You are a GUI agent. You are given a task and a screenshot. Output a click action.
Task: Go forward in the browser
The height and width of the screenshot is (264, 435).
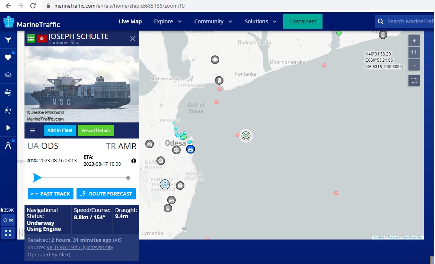tap(21, 5)
